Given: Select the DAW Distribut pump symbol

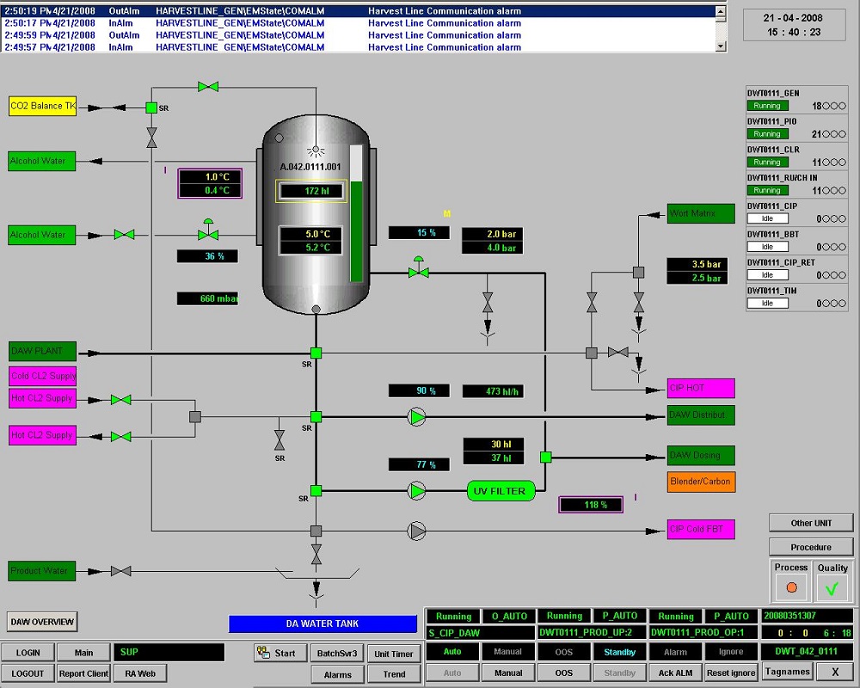Looking at the screenshot, I should pyautogui.click(x=417, y=417).
